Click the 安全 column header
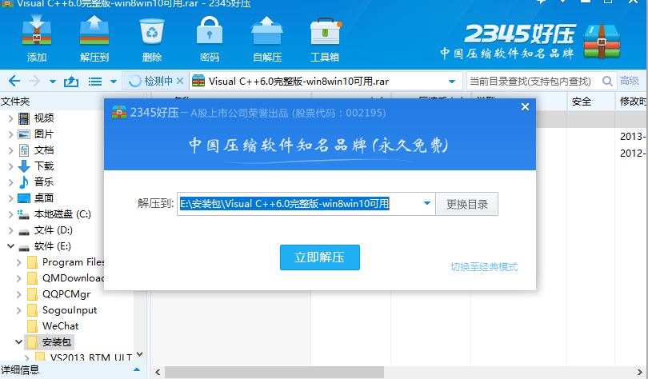The height and width of the screenshot is (379, 648). tap(582, 102)
